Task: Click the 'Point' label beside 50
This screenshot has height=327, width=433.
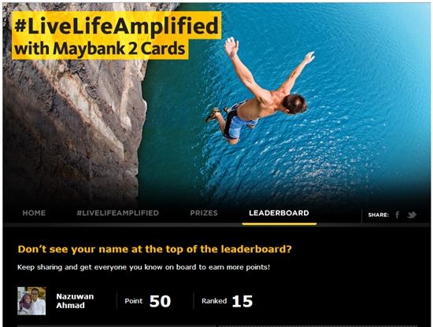Action: click(x=134, y=301)
